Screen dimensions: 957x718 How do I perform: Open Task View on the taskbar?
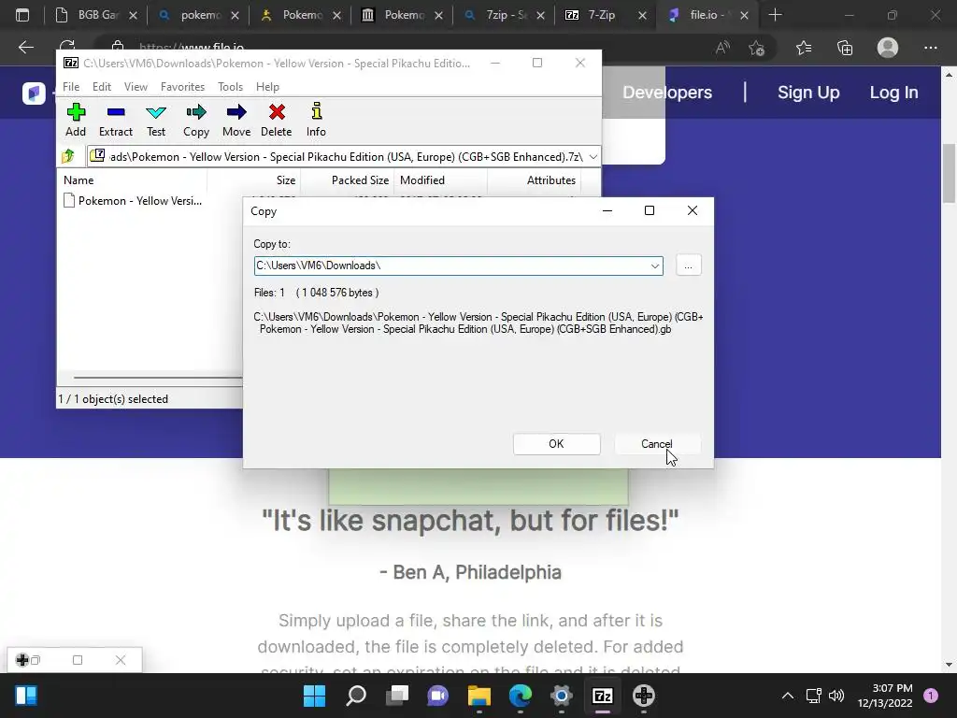click(x=397, y=696)
